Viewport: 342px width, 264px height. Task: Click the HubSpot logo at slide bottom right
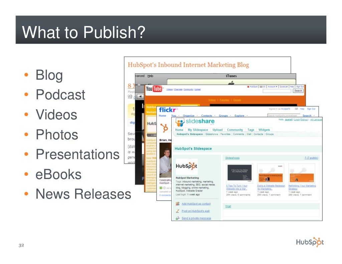point(310,242)
